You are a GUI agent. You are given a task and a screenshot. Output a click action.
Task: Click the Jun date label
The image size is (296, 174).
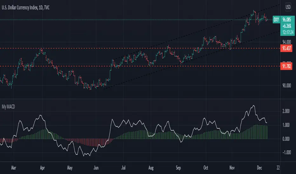click(96, 168)
